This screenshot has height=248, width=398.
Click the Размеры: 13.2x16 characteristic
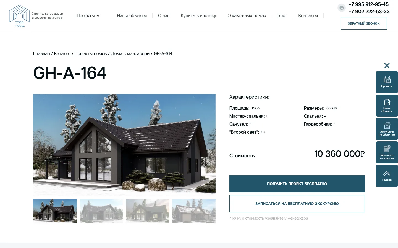coord(320,108)
